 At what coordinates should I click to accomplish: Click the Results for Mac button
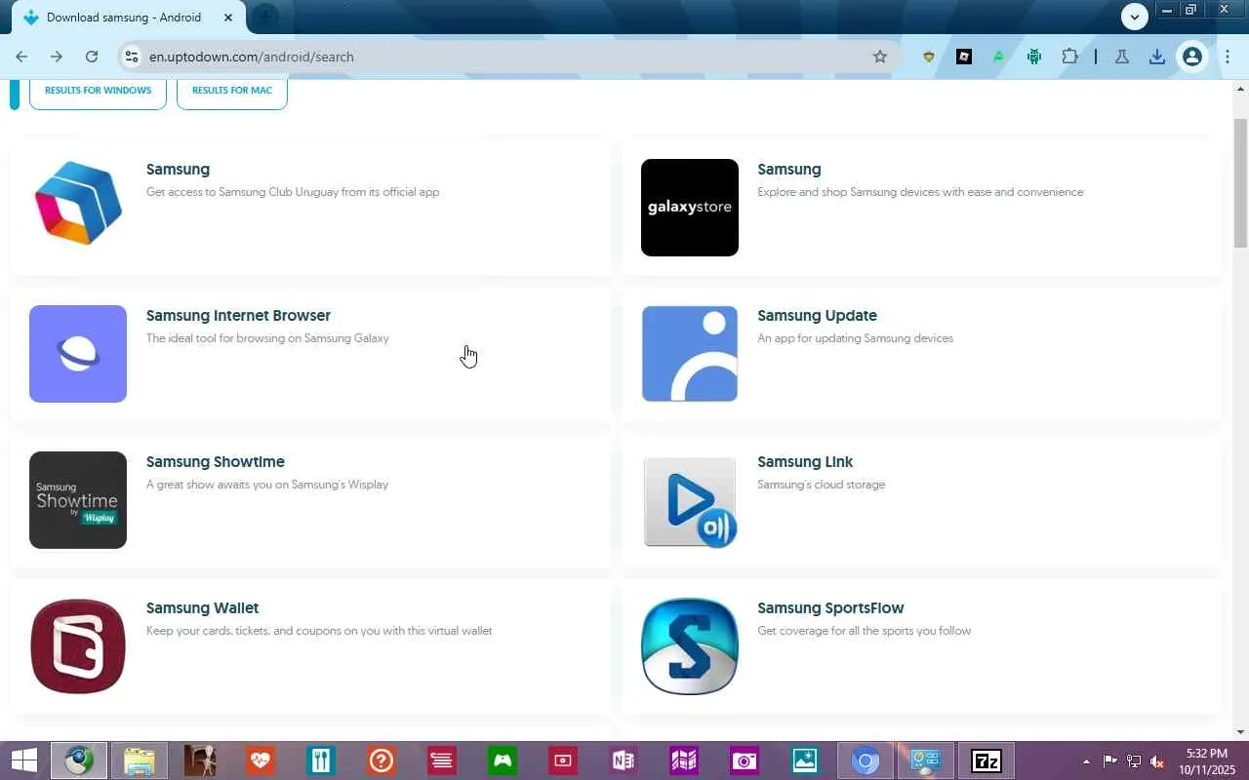point(232,91)
